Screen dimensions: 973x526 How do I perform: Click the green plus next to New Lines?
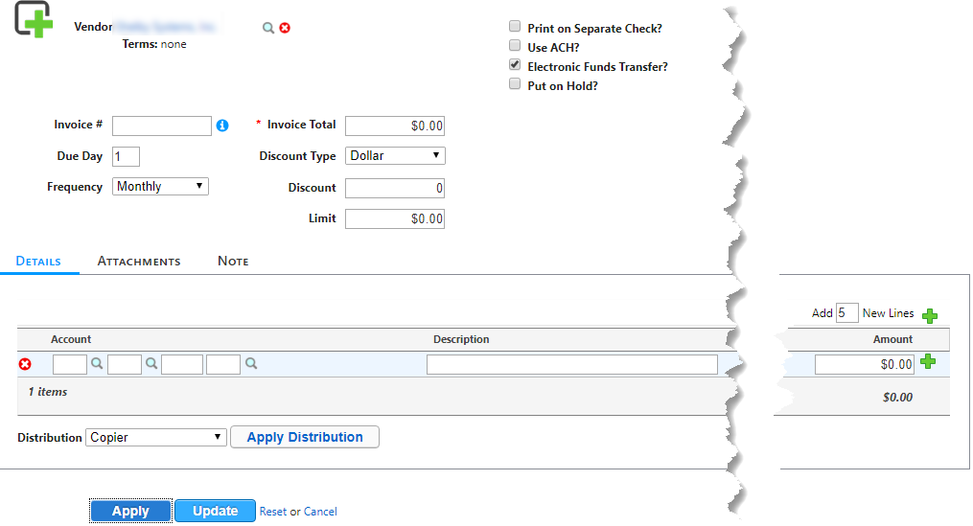929,315
